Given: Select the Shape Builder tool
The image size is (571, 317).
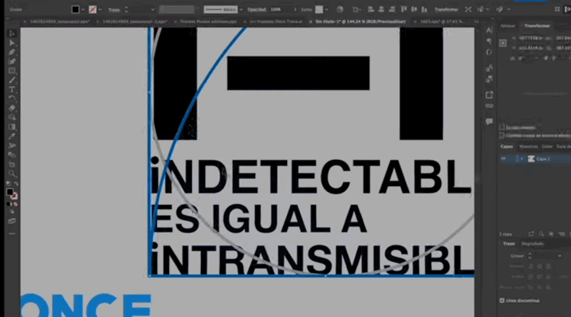Looking at the screenshot, I should pos(11,117).
